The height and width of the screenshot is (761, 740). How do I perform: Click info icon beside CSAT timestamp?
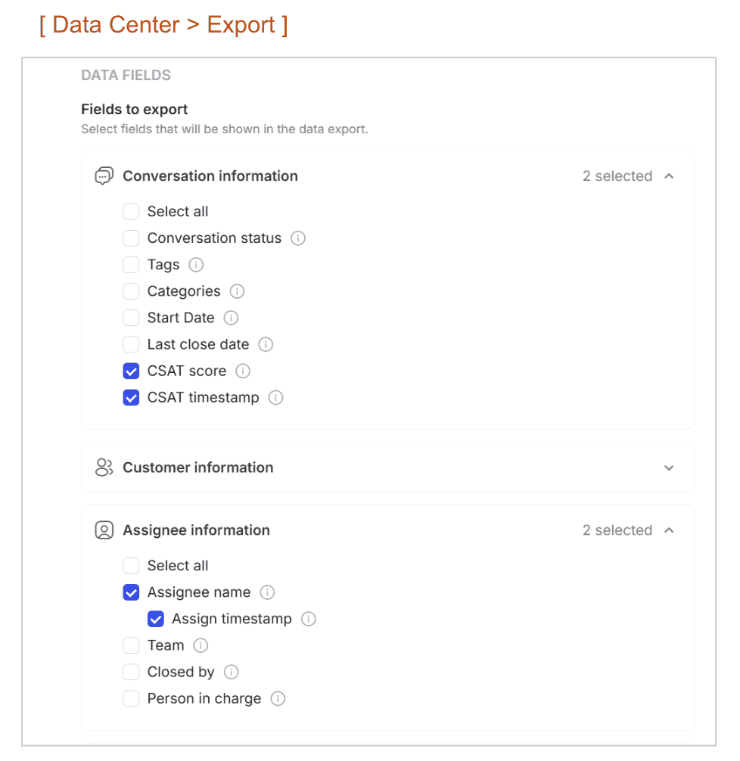pos(275,397)
